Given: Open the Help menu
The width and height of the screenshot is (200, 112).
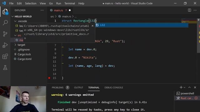Looking at the screenshot, I should 81,3.
